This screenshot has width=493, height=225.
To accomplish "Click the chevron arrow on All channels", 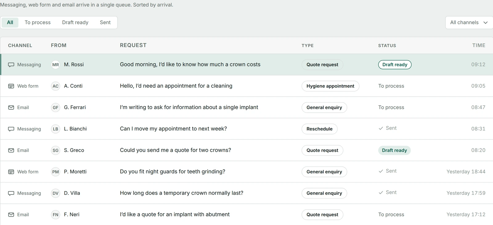I will point(486,22).
